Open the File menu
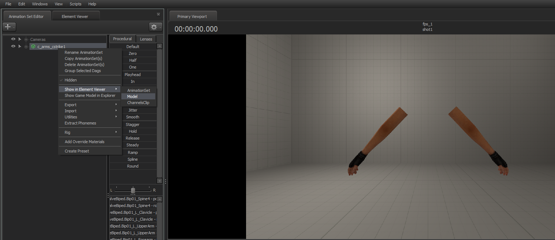555x240 pixels. tap(8, 4)
